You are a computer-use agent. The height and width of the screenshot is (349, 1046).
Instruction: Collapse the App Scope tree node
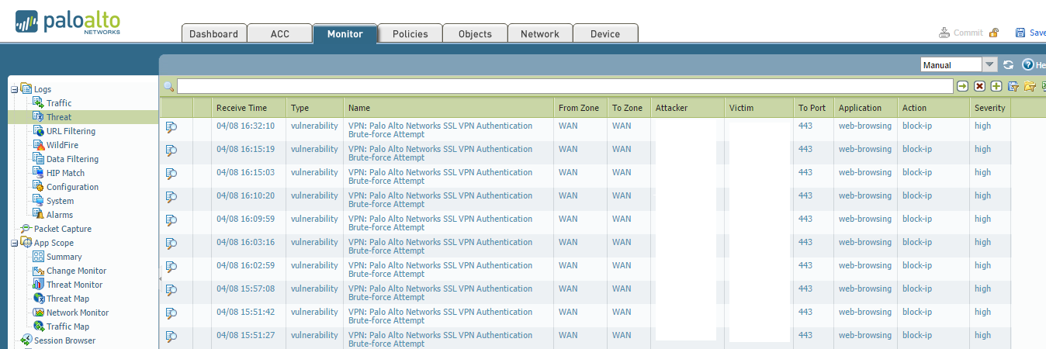pos(14,243)
